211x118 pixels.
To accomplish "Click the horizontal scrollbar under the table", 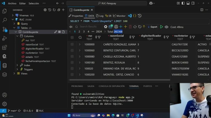I will coord(120,80).
